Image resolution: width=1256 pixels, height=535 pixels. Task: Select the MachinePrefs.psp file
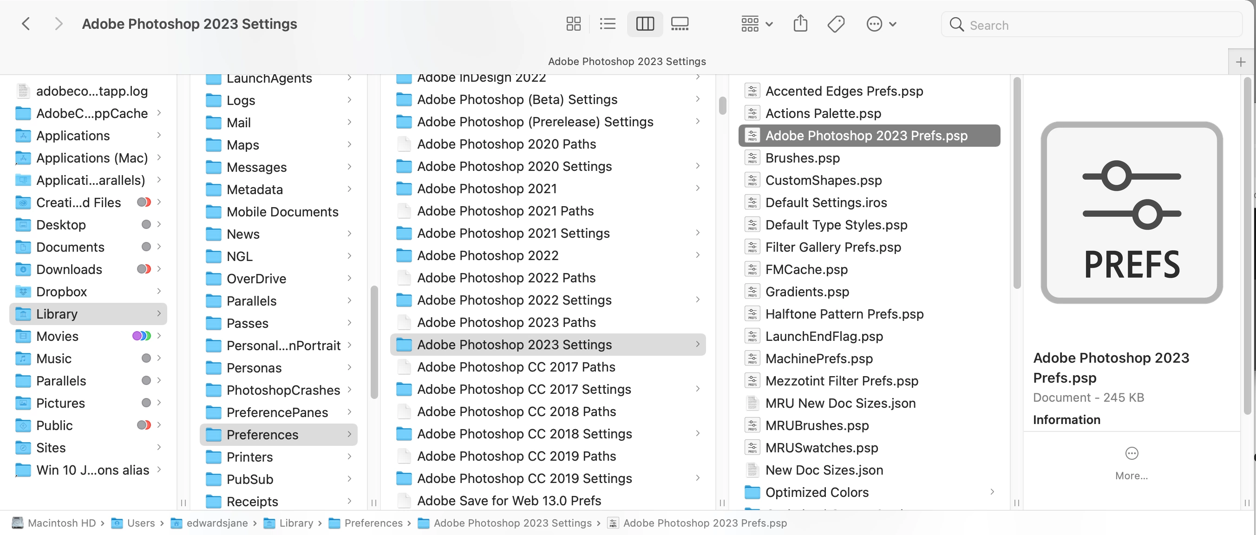pyautogui.click(x=818, y=359)
